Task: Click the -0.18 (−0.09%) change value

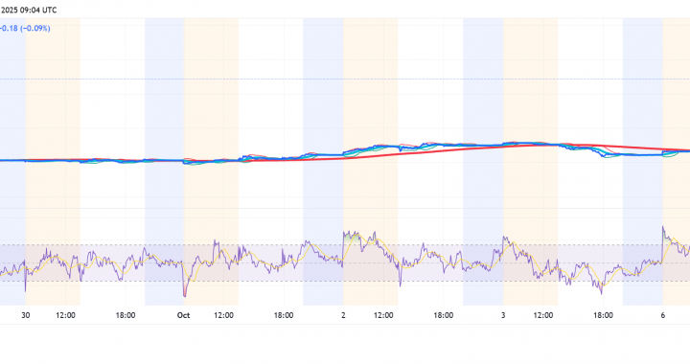Action: click(25, 28)
